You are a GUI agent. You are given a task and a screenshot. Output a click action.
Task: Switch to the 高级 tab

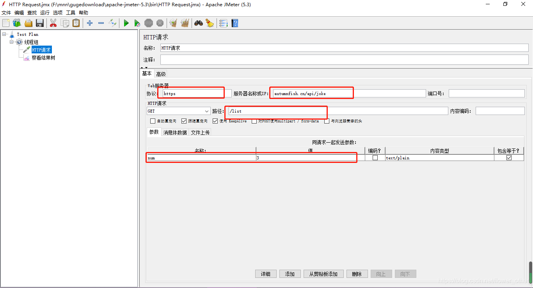pos(161,74)
